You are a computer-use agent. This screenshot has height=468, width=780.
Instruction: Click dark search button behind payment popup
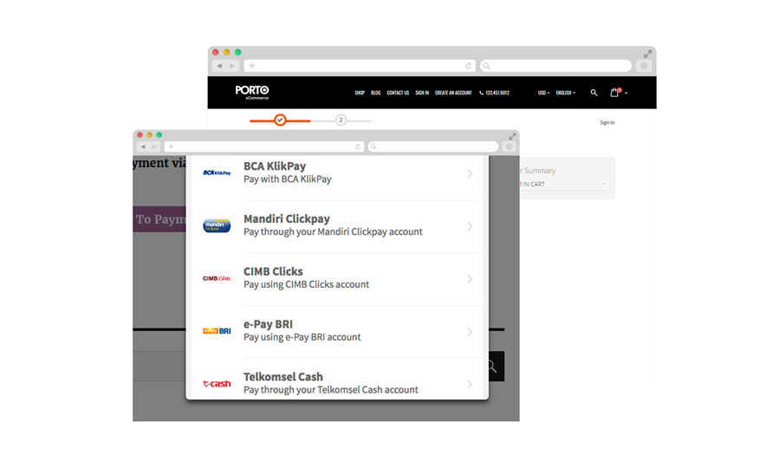click(x=496, y=367)
